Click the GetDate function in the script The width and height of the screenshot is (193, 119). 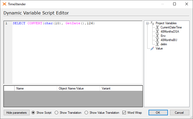[x=73, y=23]
